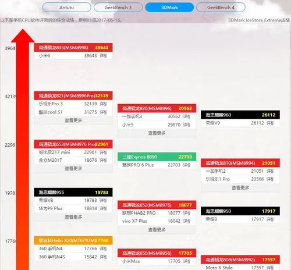291x270 pixels.
Task: Switch to the Antutu tab
Action: 66,8
